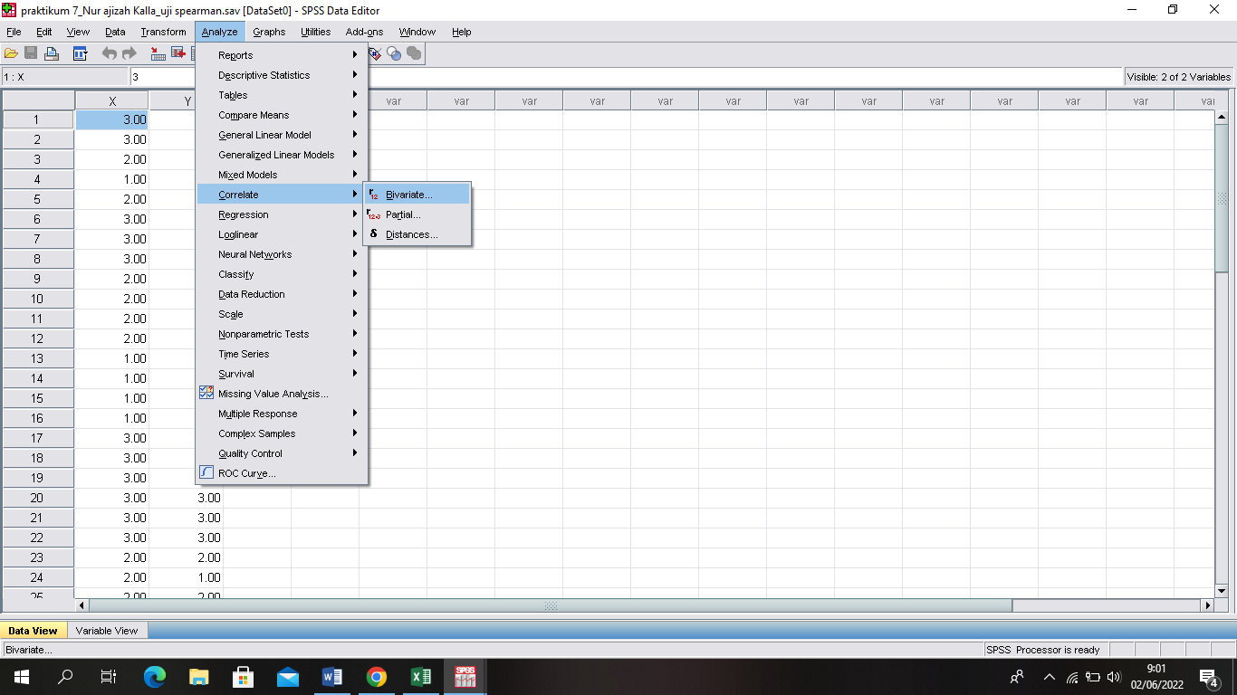This screenshot has width=1237, height=695.
Task: Open the File menu
Action: point(14,32)
